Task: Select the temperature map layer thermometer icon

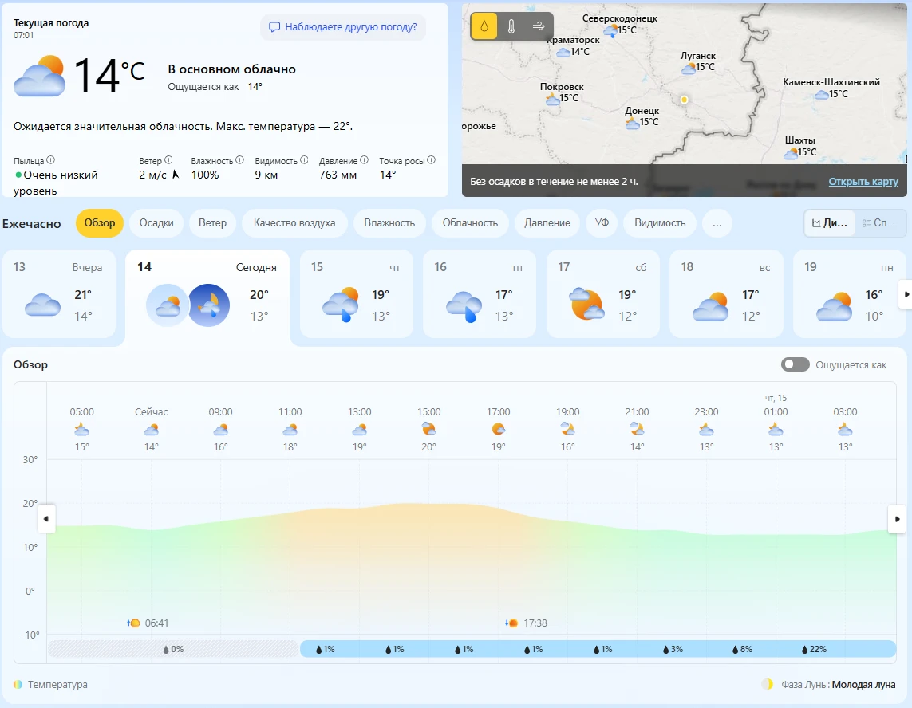Action: click(x=511, y=26)
